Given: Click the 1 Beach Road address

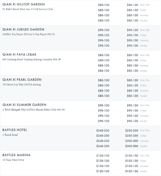Looking at the screenshot, I should pos(10,135).
